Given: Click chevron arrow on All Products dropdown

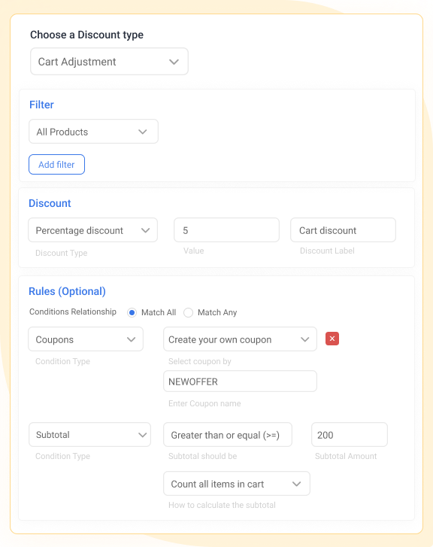Looking at the screenshot, I should [142, 132].
